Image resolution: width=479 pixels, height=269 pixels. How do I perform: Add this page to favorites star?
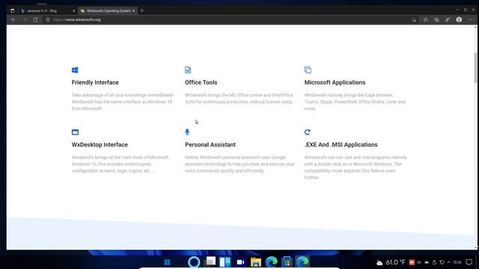tap(425, 20)
